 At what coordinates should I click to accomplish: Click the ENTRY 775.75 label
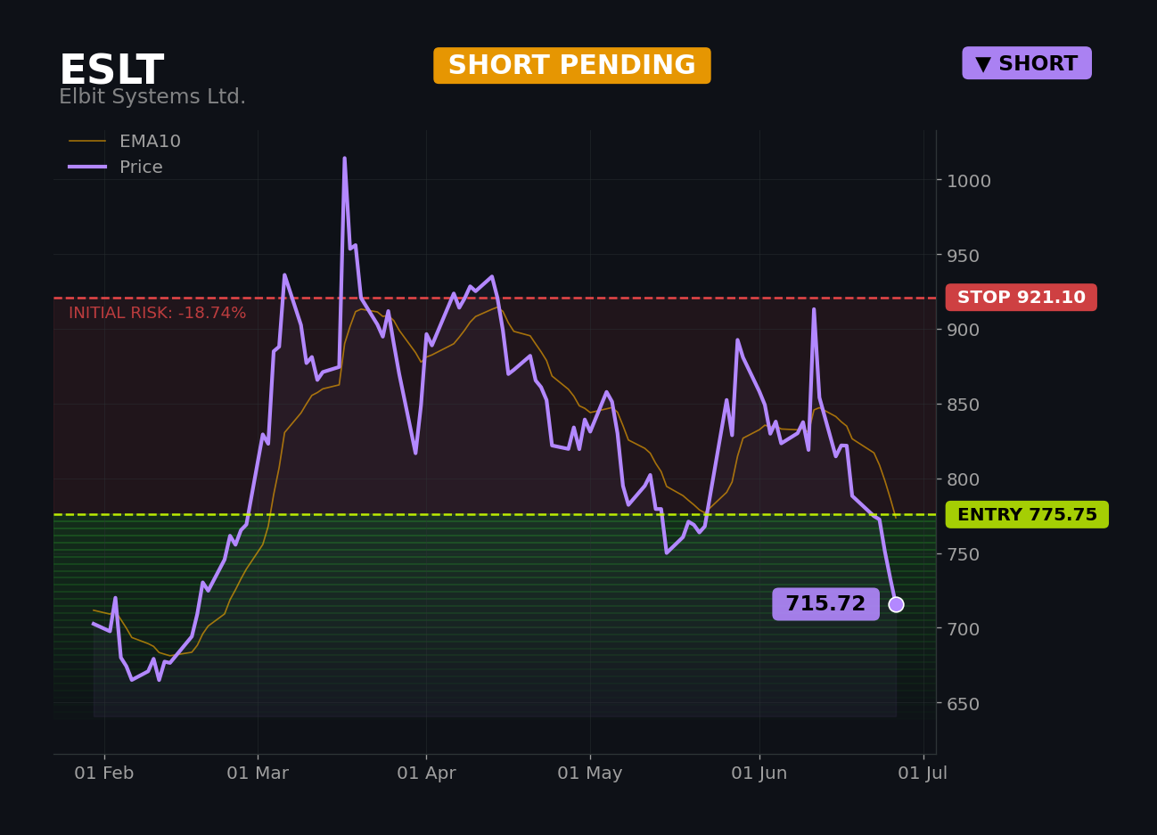coord(1027,514)
